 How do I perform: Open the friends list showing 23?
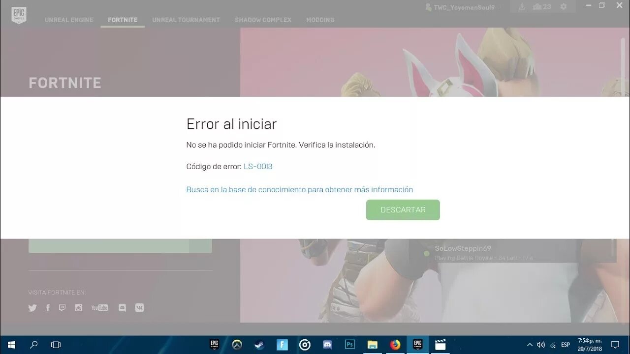click(542, 7)
